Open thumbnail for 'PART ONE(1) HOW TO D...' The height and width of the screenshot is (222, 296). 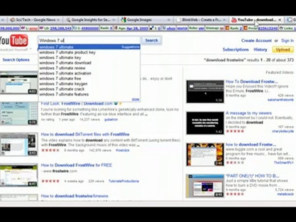coord(205,186)
